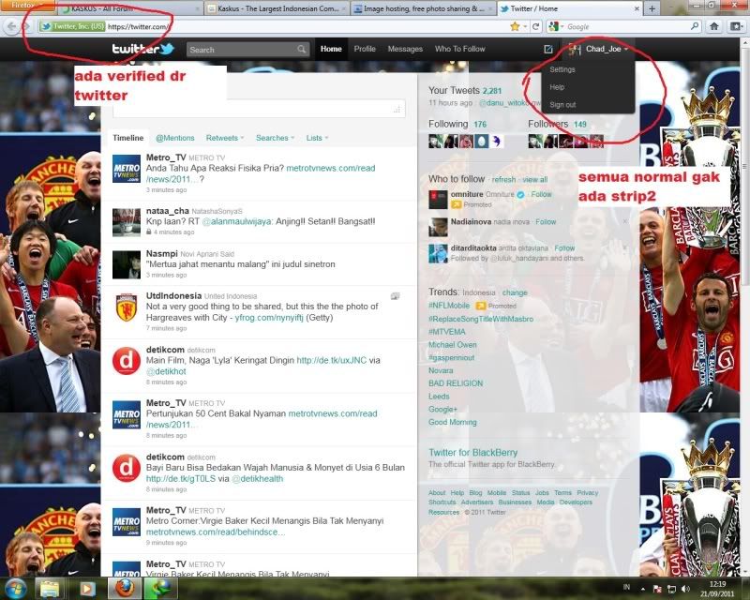The height and width of the screenshot is (600, 750).
Task: Open the Google search engine dropdown
Action: point(557,27)
